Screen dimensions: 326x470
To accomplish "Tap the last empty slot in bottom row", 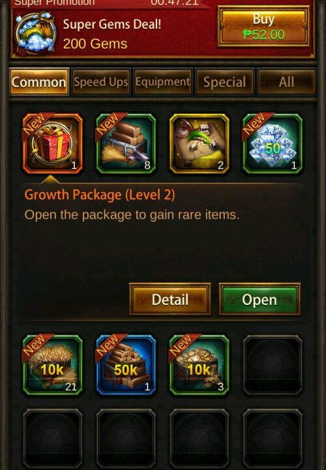I will pyautogui.click(x=273, y=439).
